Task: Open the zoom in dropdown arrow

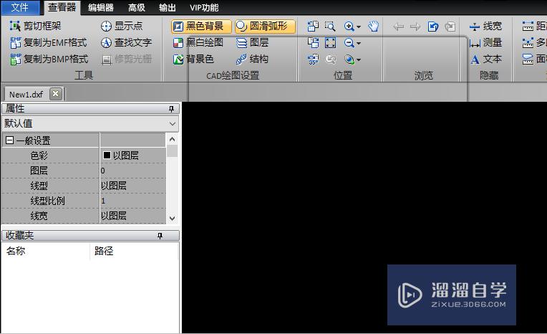Action: click(x=359, y=27)
